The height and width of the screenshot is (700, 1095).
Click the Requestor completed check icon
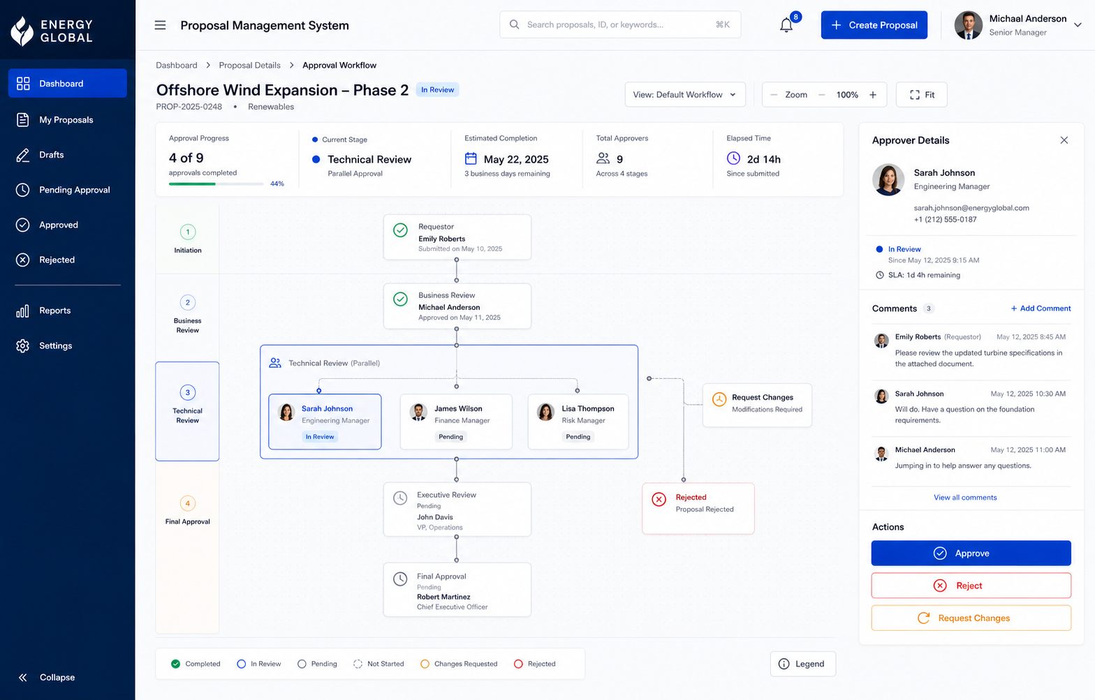click(x=400, y=230)
